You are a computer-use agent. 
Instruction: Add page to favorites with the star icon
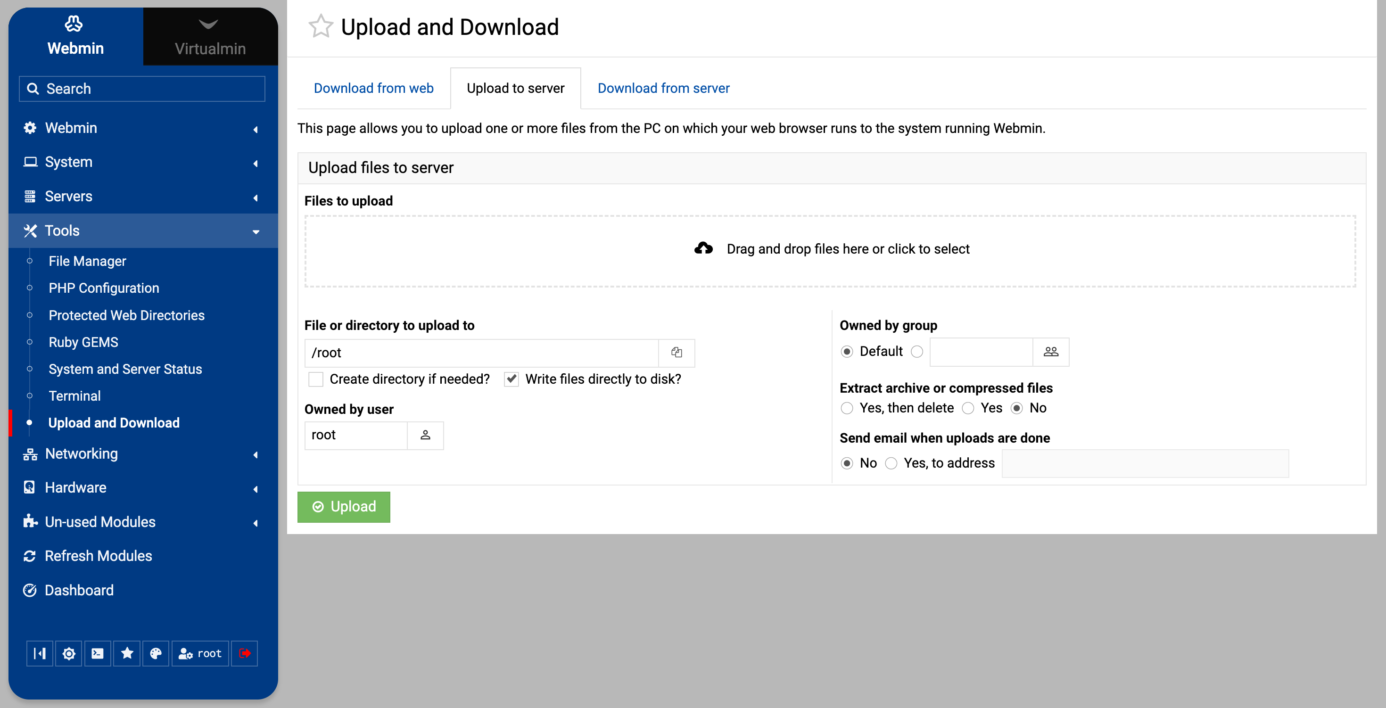tap(321, 26)
